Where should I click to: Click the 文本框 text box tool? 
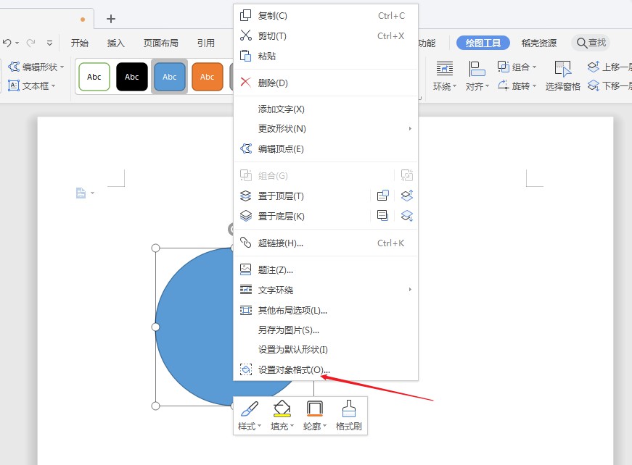[x=35, y=83]
